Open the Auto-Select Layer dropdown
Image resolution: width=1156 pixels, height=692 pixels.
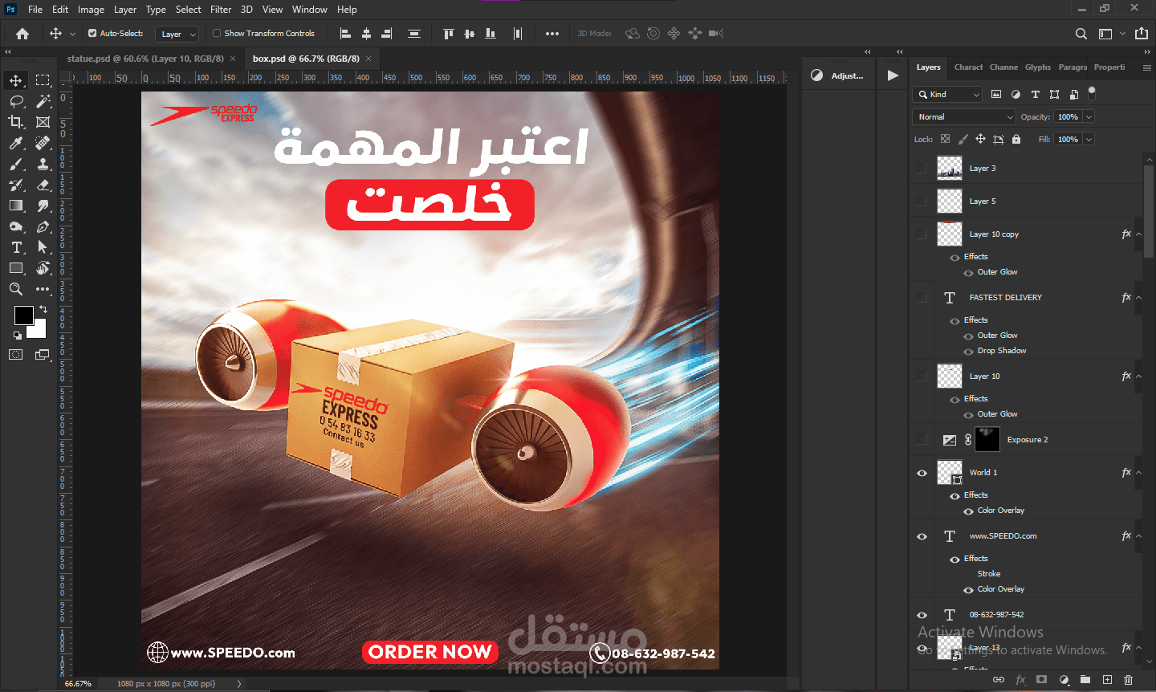click(x=177, y=34)
